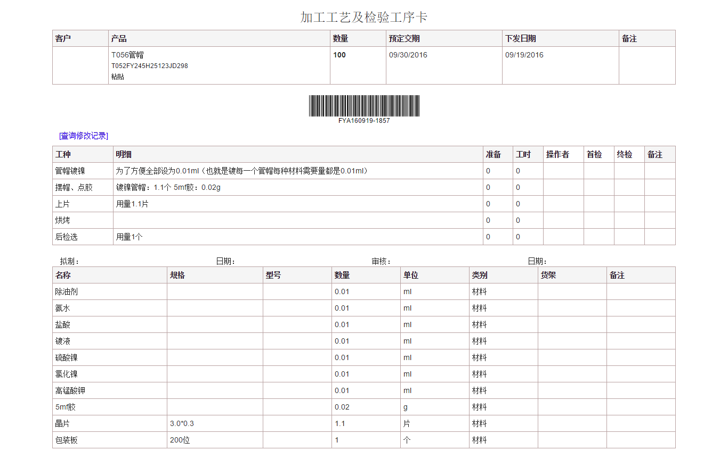Select the 5mf胶 material quantity 0.02
The image size is (728, 459).
coord(342,406)
